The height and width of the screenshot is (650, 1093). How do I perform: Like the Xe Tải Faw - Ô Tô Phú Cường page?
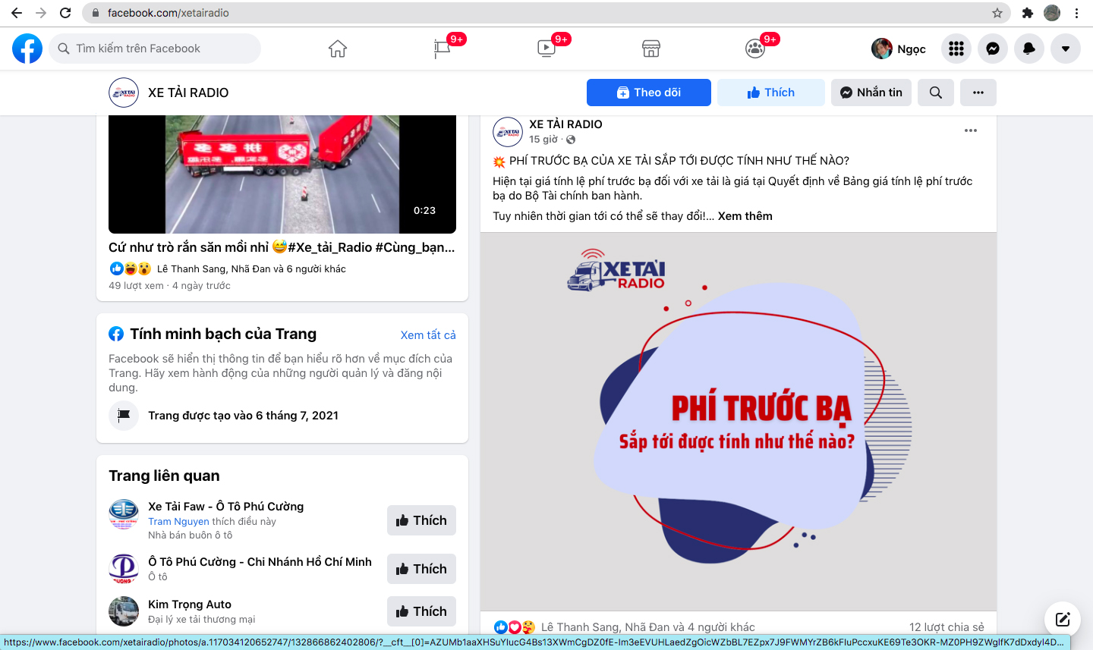click(421, 520)
